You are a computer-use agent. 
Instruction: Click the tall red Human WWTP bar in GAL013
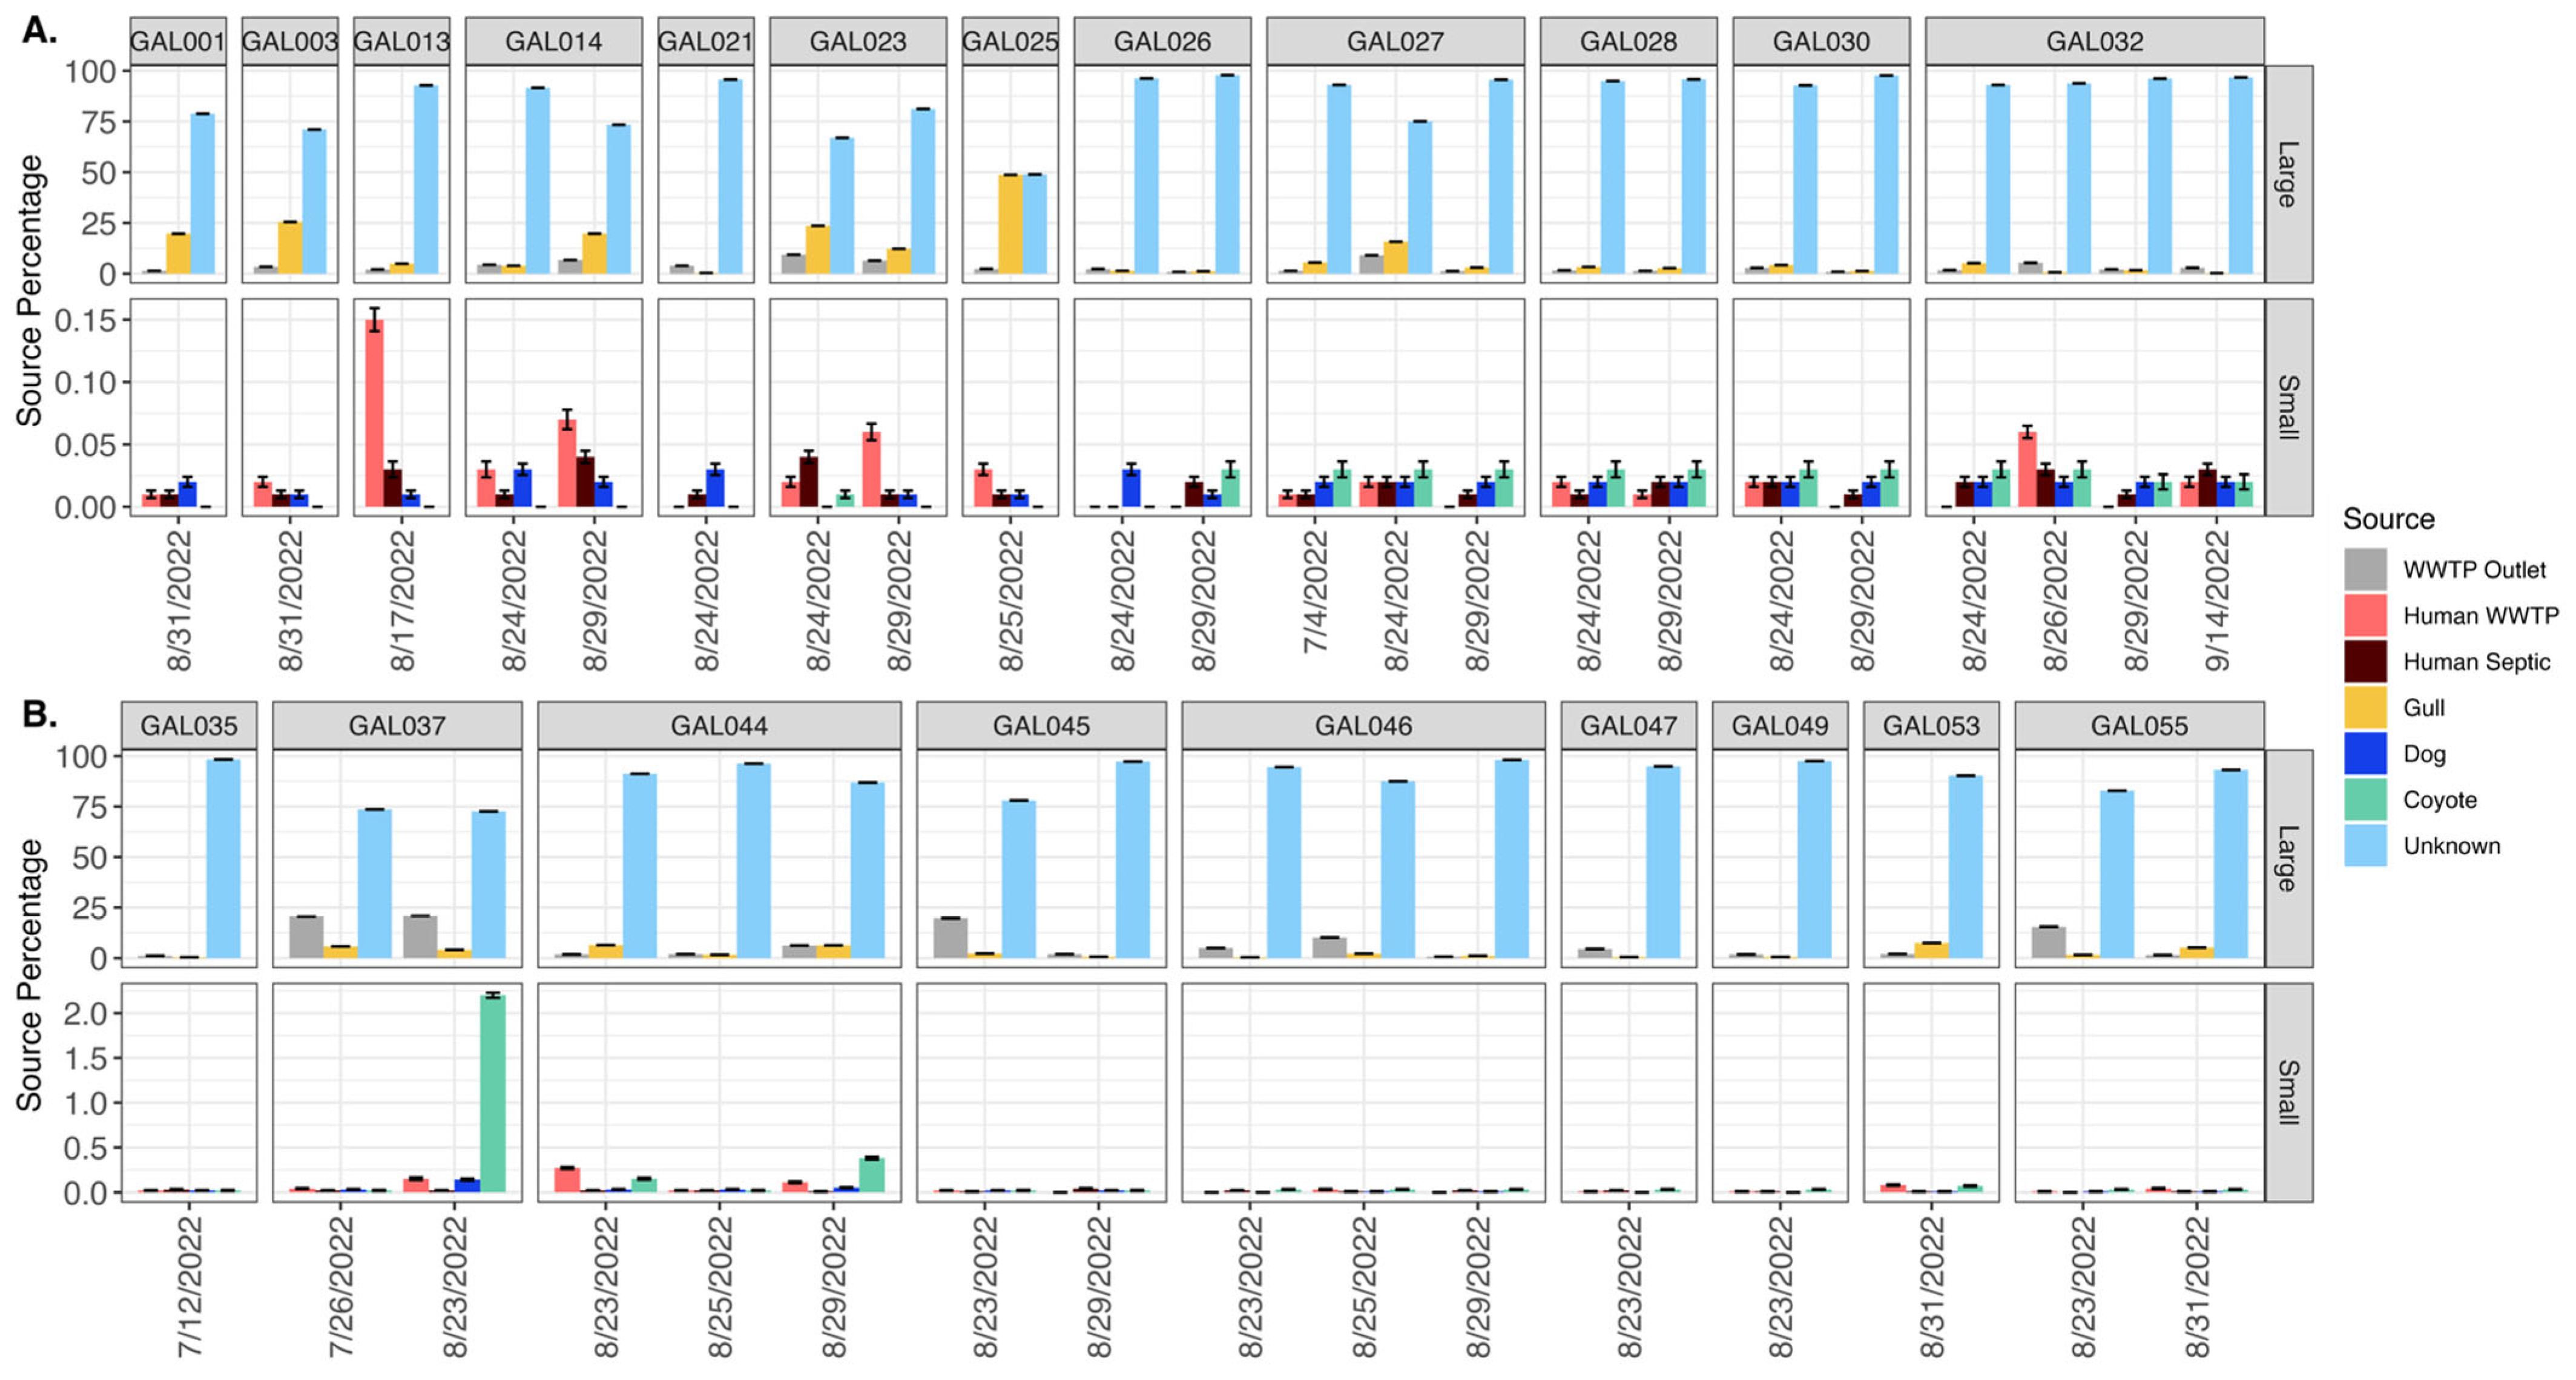[x=374, y=413]
